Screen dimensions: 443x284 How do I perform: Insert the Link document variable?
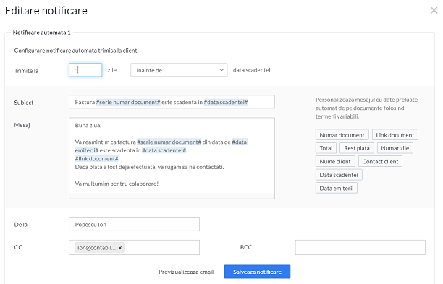(x=395, y=135)
